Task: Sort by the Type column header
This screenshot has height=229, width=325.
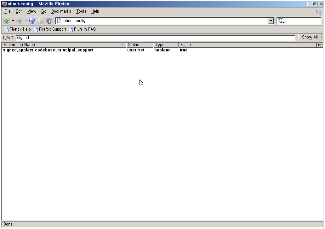Action: (166, 45)
